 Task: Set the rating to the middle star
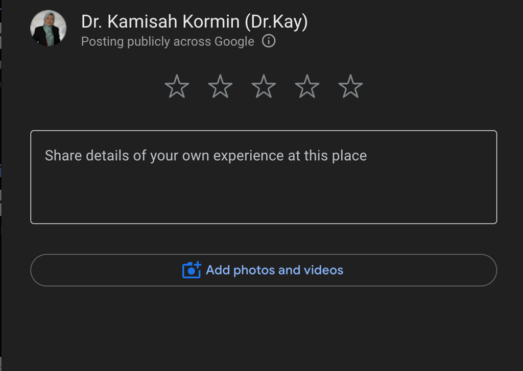(x=264, y=86)
